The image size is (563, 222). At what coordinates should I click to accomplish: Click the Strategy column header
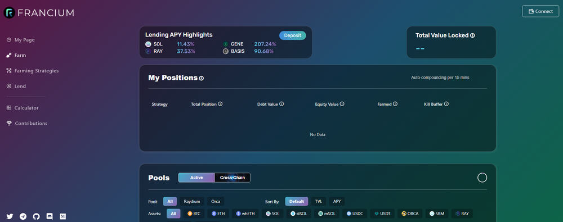pos(159,105)
